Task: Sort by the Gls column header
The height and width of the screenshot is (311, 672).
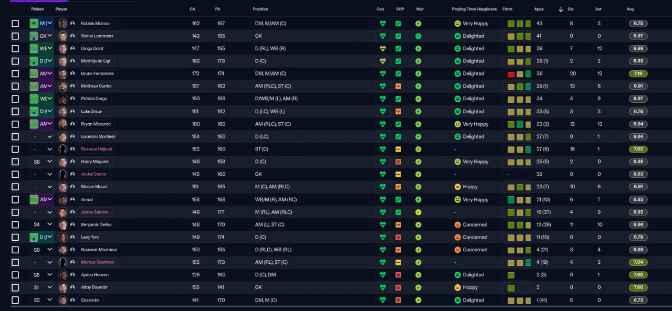Action: click(x=570, y=9)
